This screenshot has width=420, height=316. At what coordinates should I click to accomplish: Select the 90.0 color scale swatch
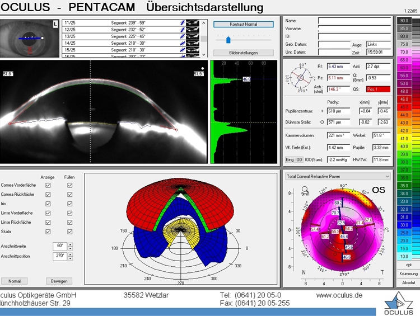point(404,21)
